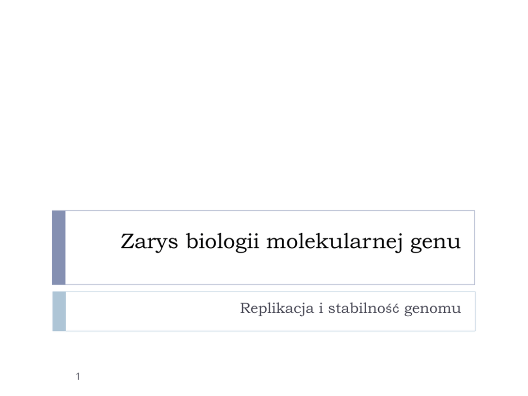
Task: Click the word 'Replikacja' in the subtitle
Action: click(276, 309)
